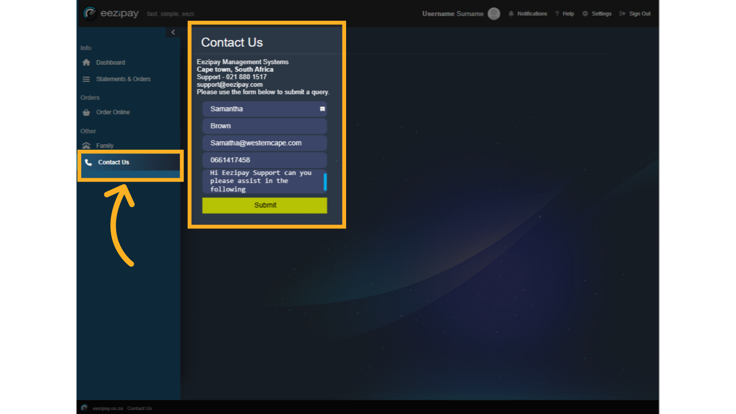This screenshot has width=736, height=414.
Task: Click the support@eezipay.com email text
Action: click(x=230, y=84)
